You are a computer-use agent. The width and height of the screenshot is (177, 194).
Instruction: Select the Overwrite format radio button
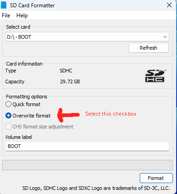point(8,116)
